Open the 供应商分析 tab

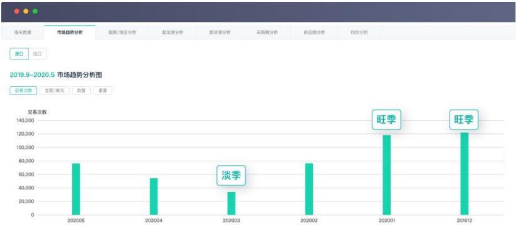tap(314, 33)
